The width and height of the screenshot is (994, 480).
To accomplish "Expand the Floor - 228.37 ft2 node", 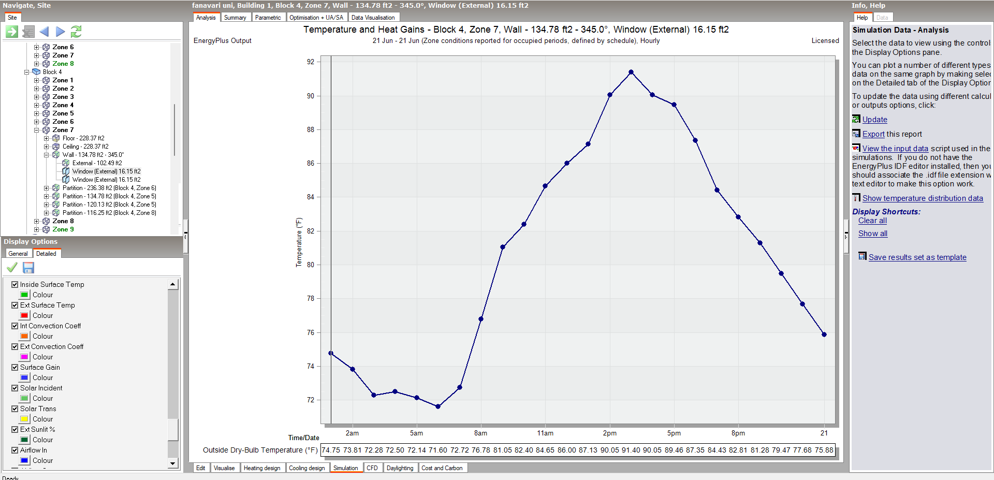I will click(47, 138).
